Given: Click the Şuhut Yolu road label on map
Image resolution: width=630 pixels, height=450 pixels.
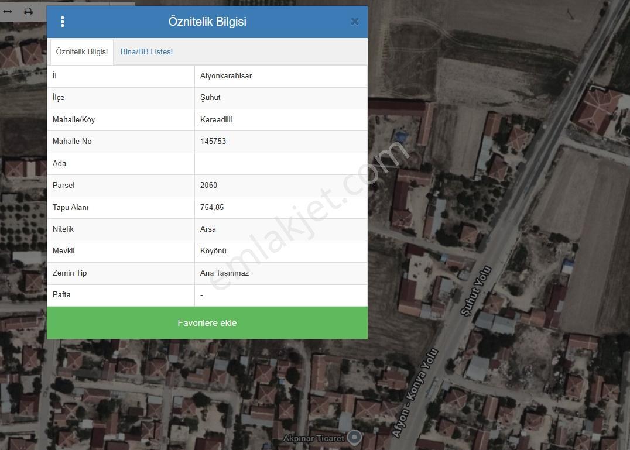Looking at the screenshot, I should click(476, 291).
